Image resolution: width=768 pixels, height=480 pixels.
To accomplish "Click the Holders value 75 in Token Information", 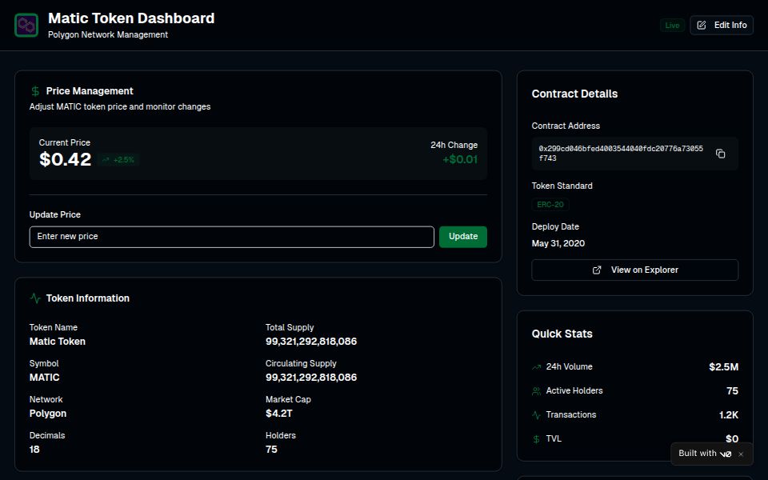I will (x=271, y=450).
